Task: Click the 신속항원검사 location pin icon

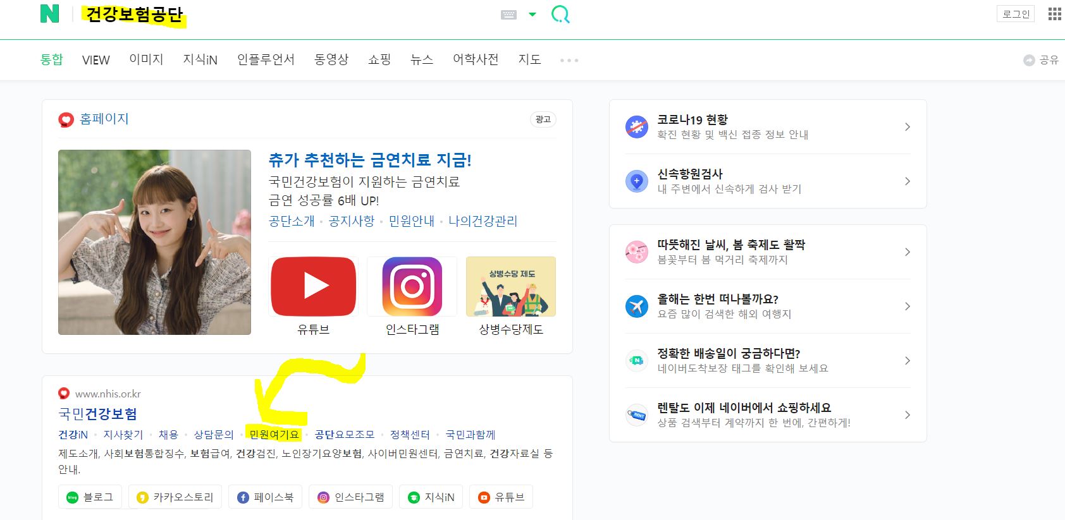Action: point(637,181)
